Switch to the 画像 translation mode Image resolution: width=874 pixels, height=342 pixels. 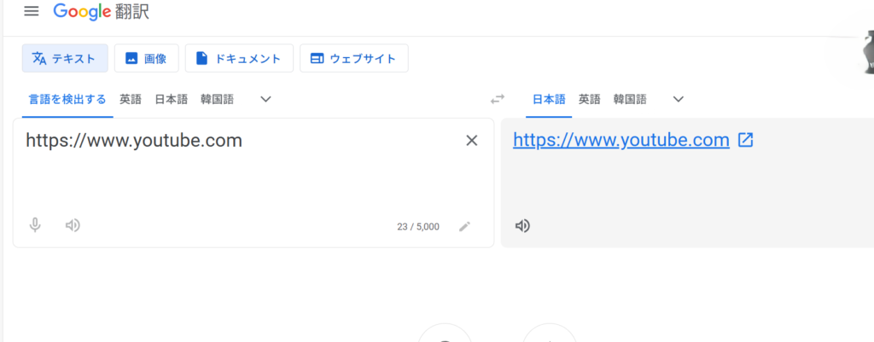[x=147, y=58]
